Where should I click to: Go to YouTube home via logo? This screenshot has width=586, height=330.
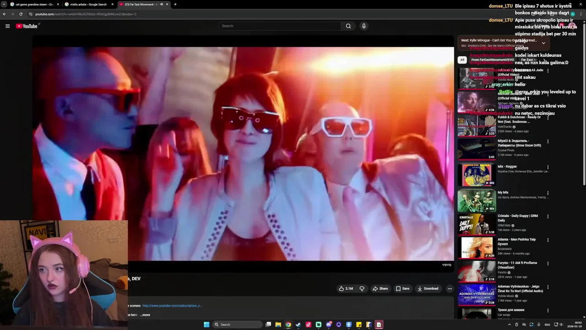pos(27,26)
